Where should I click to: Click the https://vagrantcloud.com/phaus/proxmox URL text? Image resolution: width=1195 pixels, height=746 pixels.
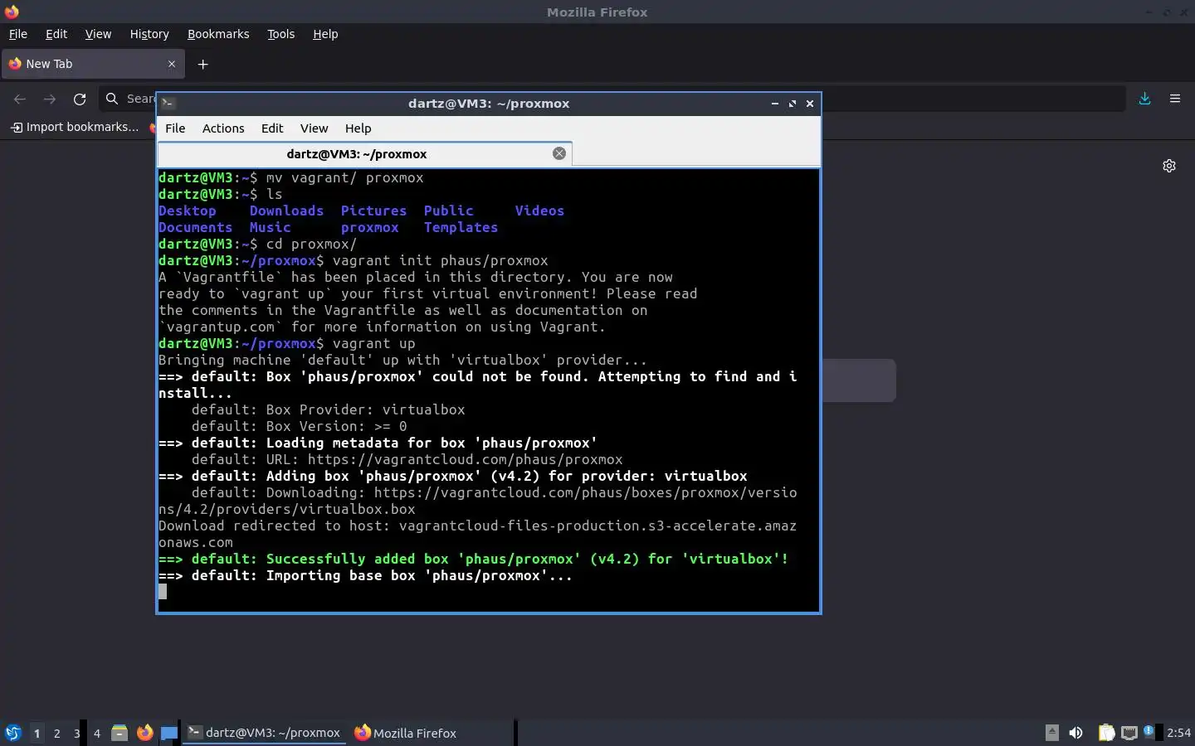click(465, 459)
